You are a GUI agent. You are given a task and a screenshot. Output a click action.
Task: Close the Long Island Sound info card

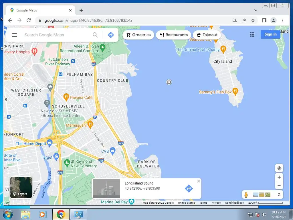[x=199, y=181]
